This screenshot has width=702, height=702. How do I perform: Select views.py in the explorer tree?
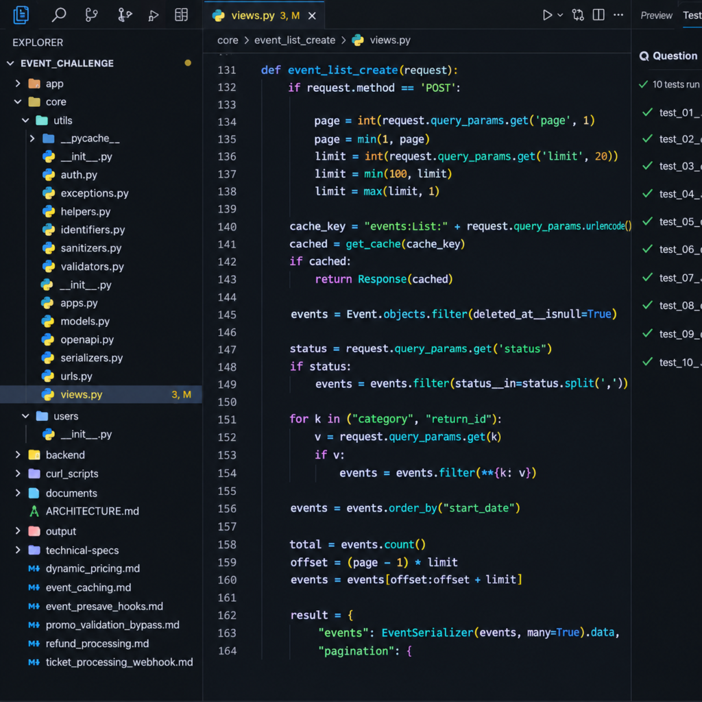point(101,394)
